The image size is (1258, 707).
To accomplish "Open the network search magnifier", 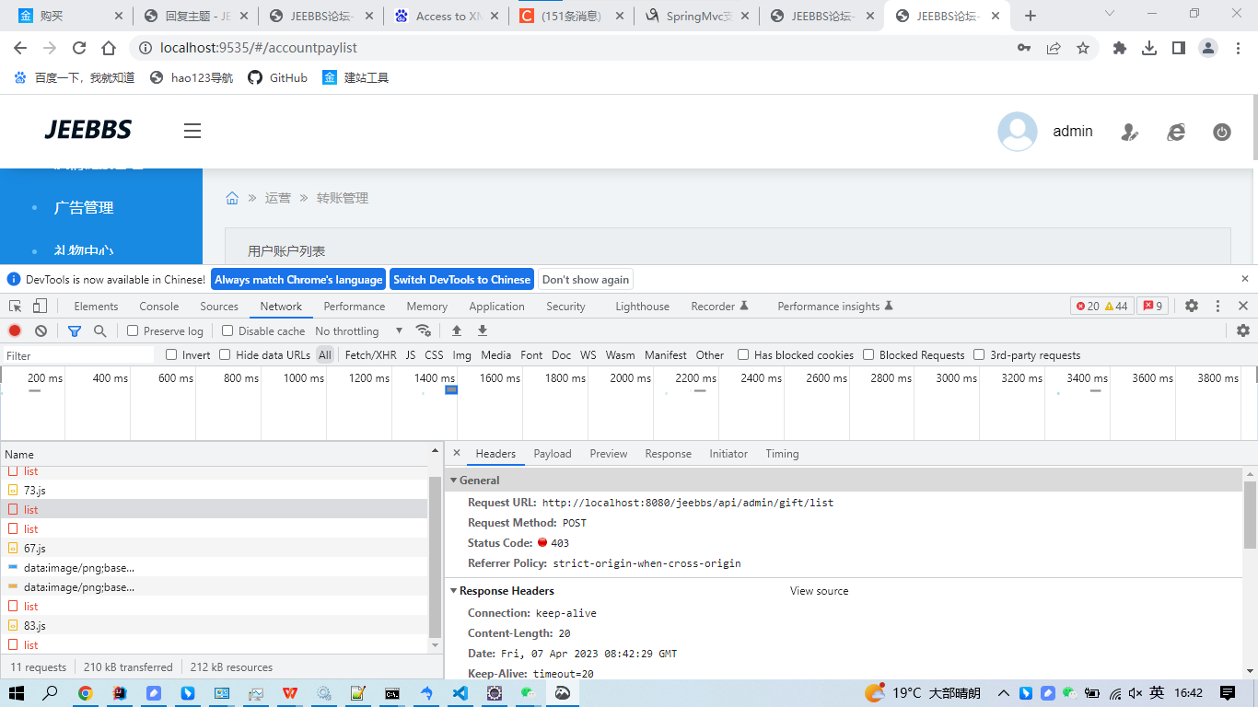I will tap(99, 330).
